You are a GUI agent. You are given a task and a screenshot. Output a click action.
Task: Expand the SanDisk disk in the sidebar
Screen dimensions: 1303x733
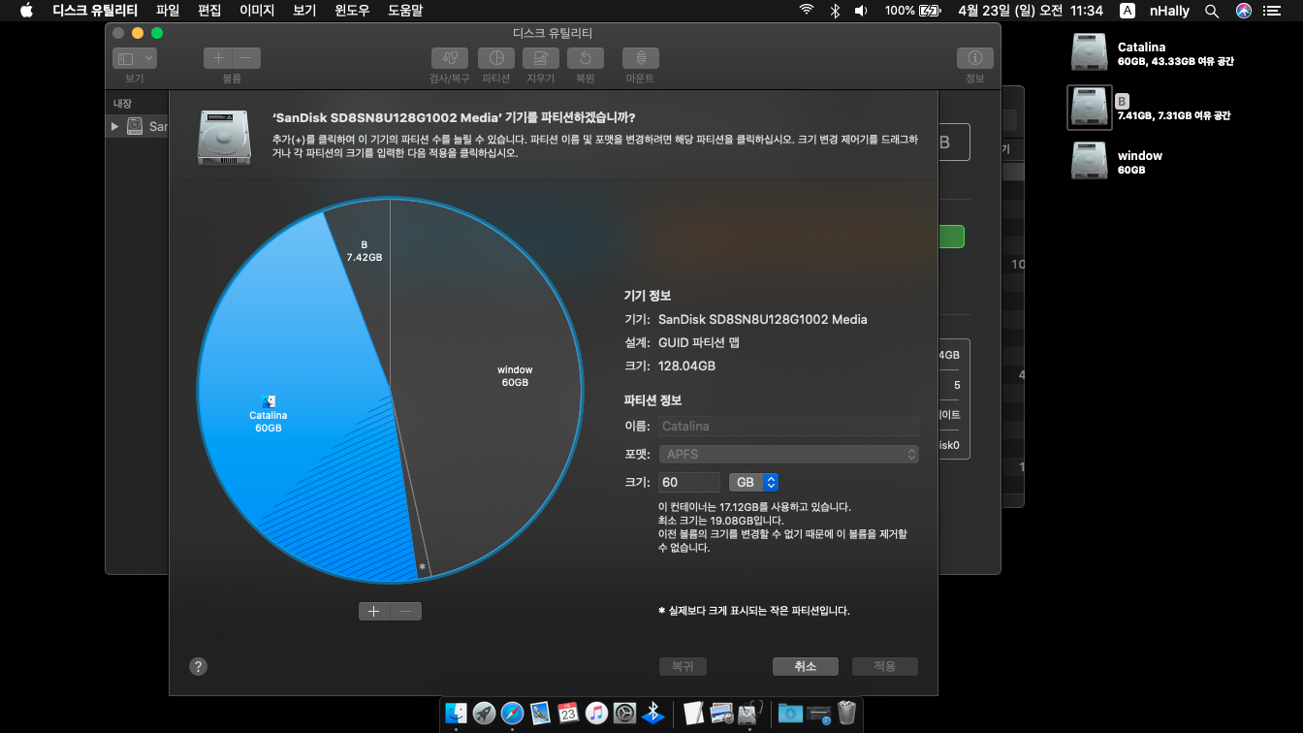pos(115,126)
